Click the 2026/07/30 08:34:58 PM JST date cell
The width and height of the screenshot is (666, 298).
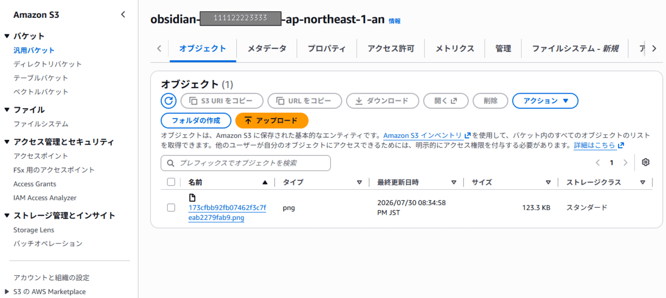[411, 208]
